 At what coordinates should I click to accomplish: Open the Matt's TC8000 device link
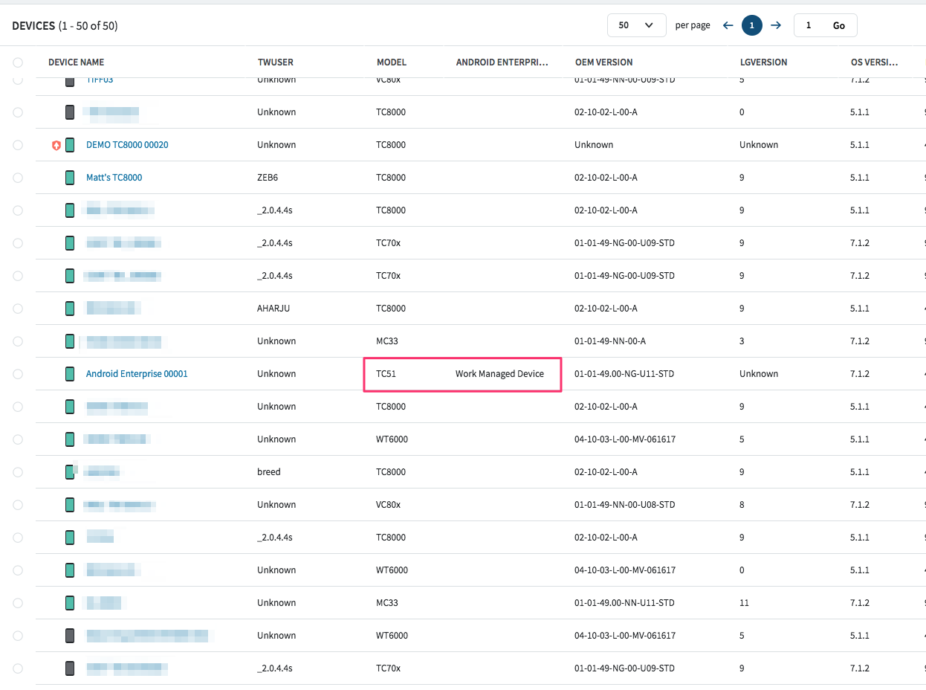pos(114,178)
